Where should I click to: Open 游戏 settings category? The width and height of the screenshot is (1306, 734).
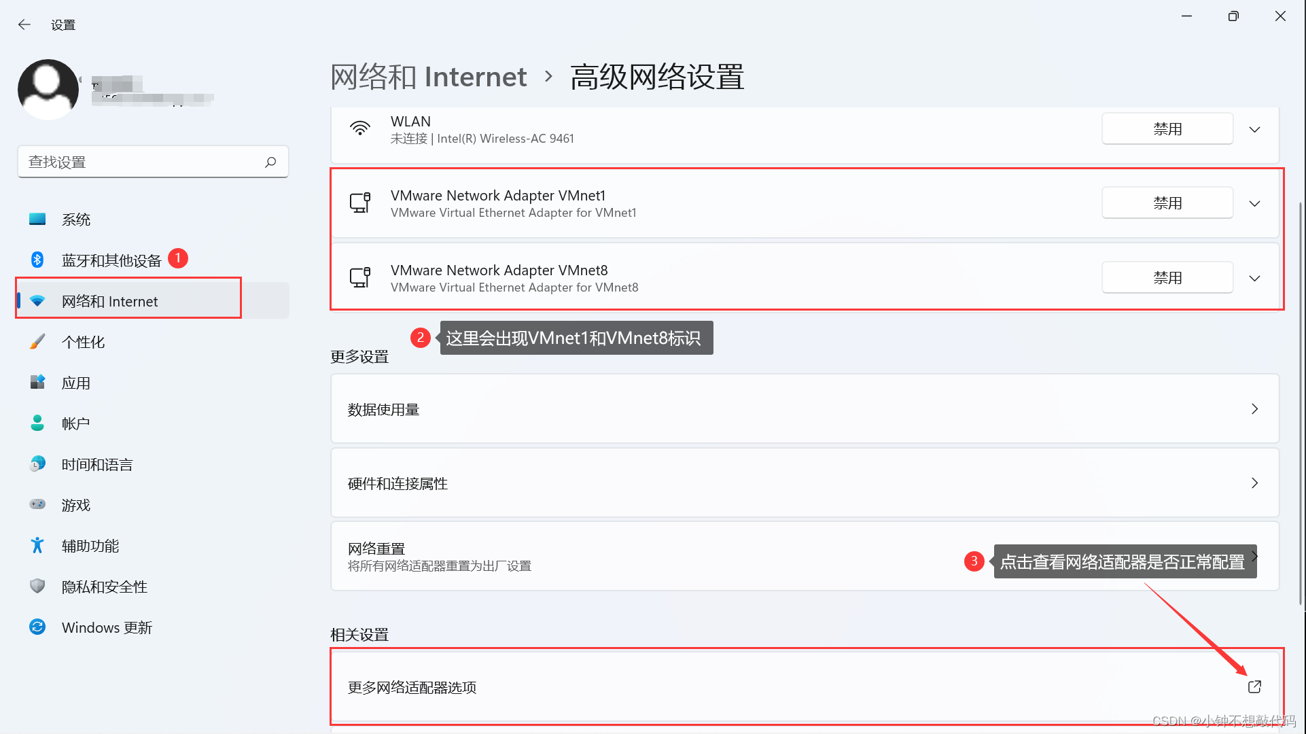153,505
